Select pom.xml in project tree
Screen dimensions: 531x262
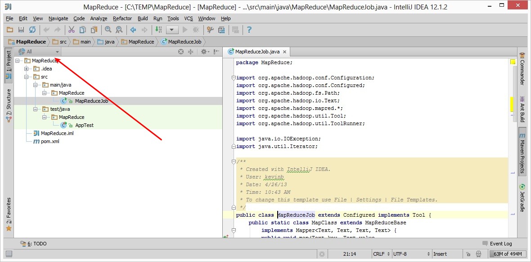(x=50, y=141)
